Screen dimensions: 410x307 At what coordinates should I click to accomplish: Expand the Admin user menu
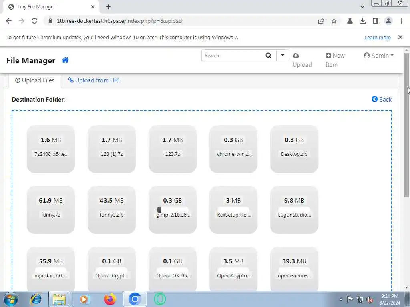click(378, 55)
